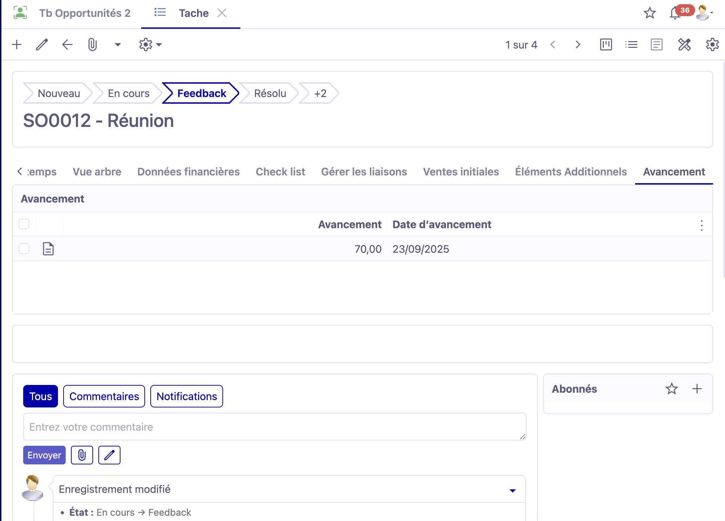Click the Envoyer button

pos(44,455)
